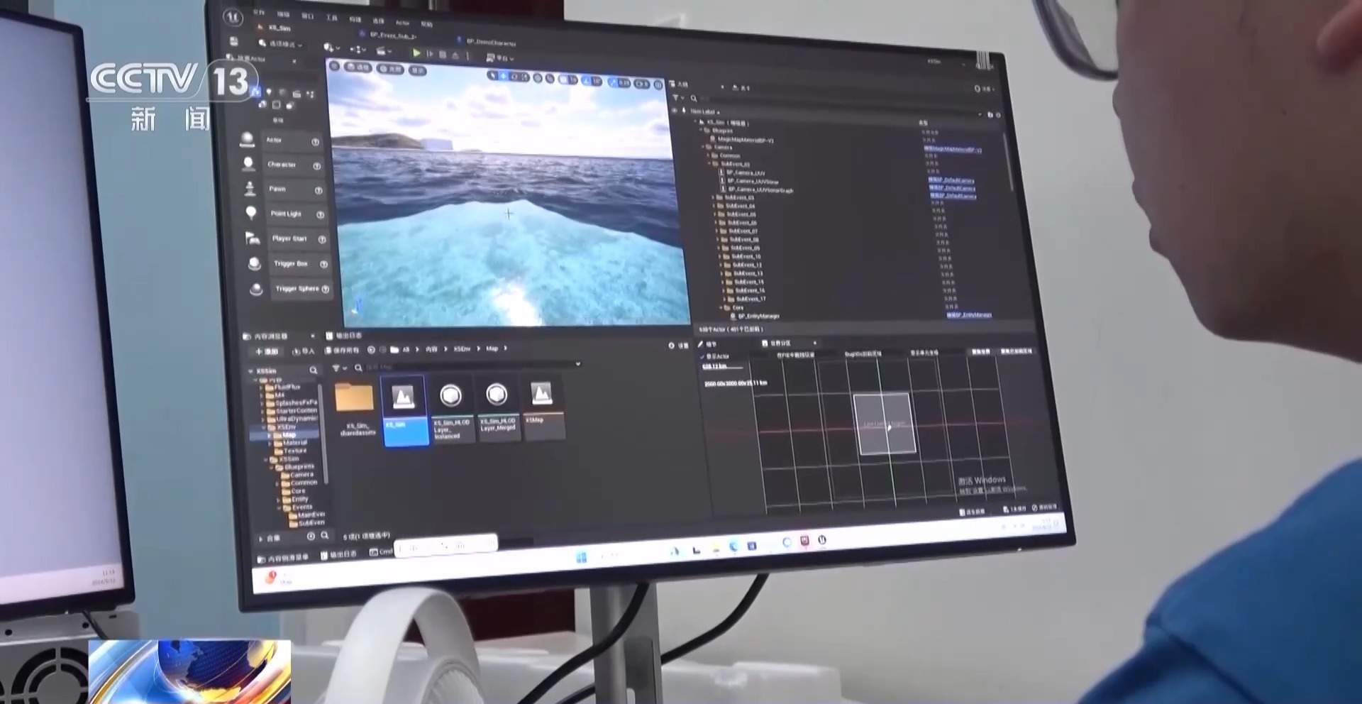
Task: Click the stop button in play toolbar
Action: click(x=442, y=55)
